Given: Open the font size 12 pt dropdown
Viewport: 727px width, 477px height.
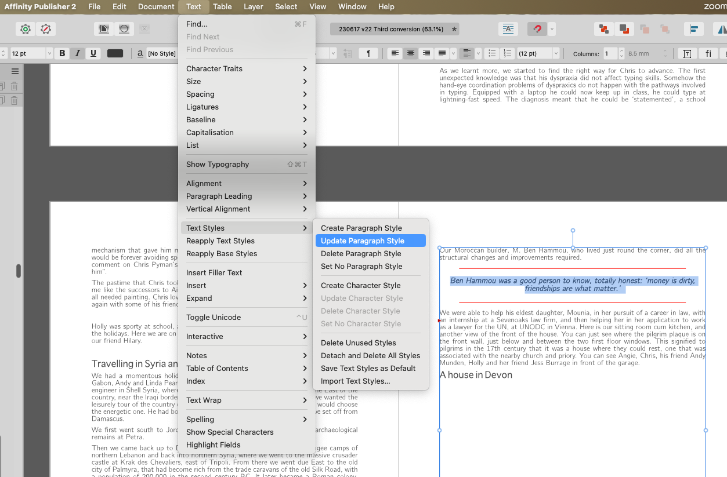Looking at the screenshot, I should click(x=49, y=53).
